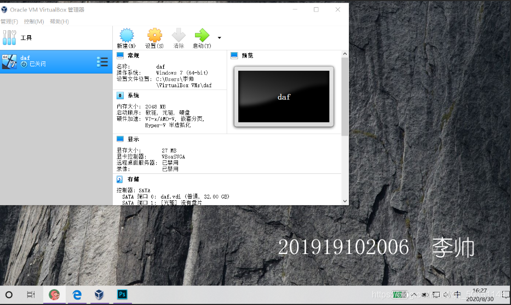Image resolution: width=511 pixels, height=305 pixels.
Task: Click the daf preview thumbnail
Action: coord(284,97)
